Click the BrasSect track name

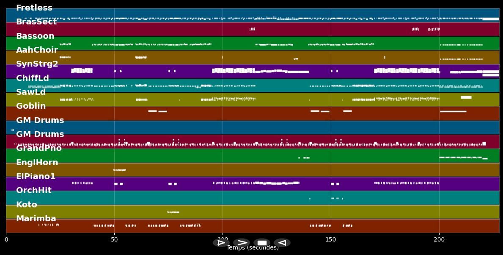click(36, 21)
